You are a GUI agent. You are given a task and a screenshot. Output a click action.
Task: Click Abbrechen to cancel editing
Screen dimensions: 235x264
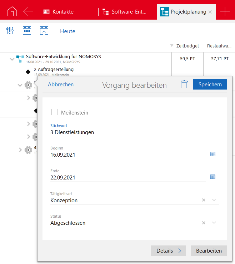point(61,85)
